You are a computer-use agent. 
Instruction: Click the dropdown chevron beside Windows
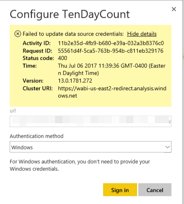[x=167, y=147]
